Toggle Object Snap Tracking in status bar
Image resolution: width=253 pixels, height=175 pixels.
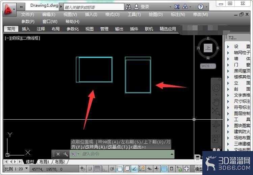(x=134, y=169)
